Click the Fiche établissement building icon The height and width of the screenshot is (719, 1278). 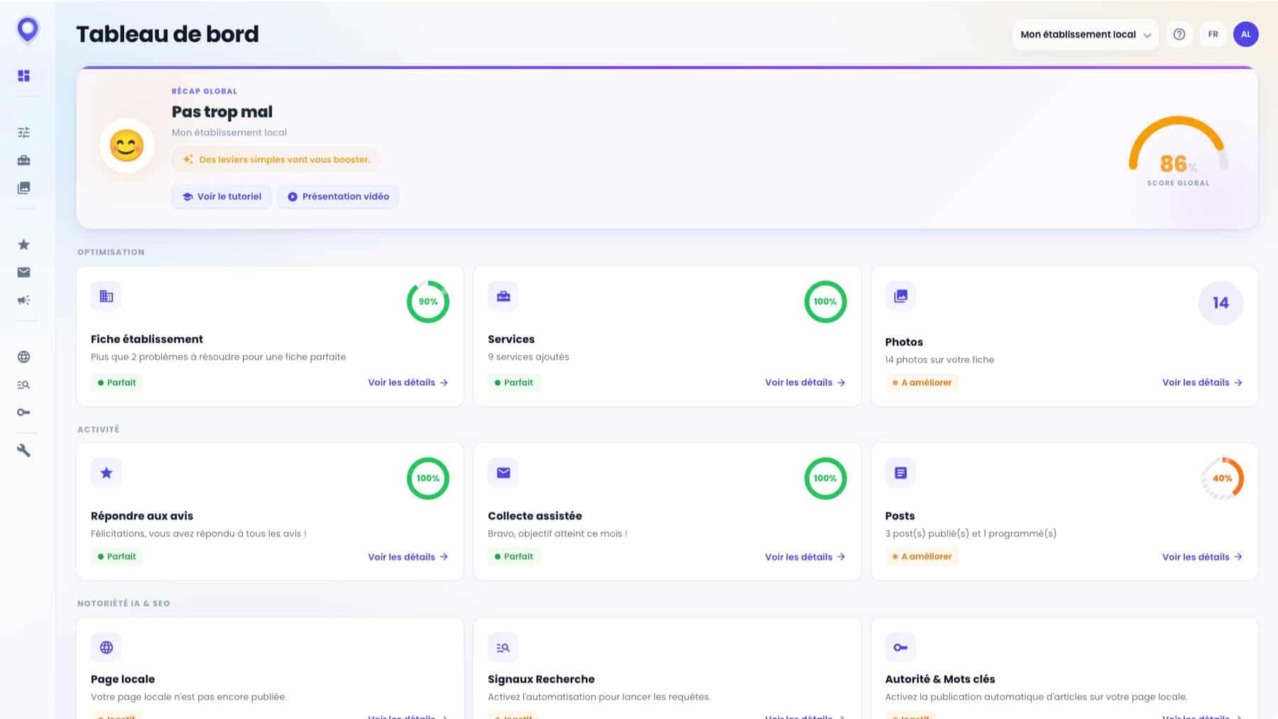106,296
